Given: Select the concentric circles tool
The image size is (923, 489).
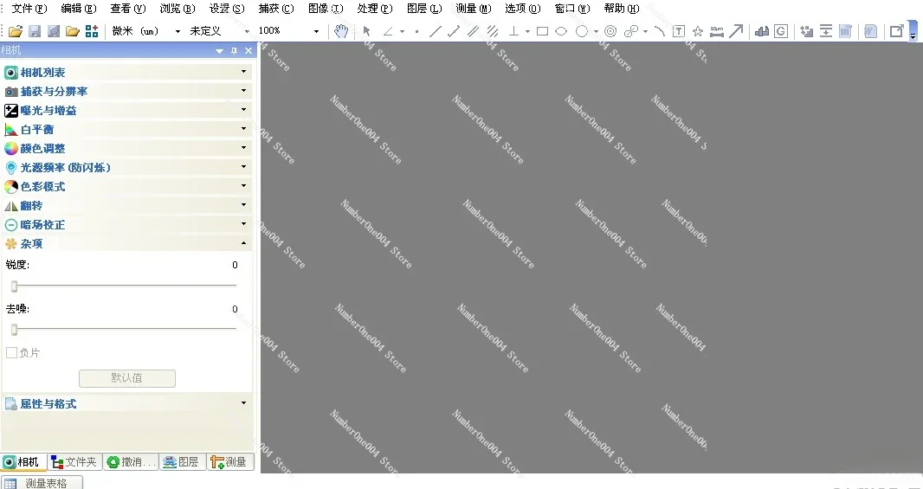Looking at the screenshot, I should (x=610, y=31).
